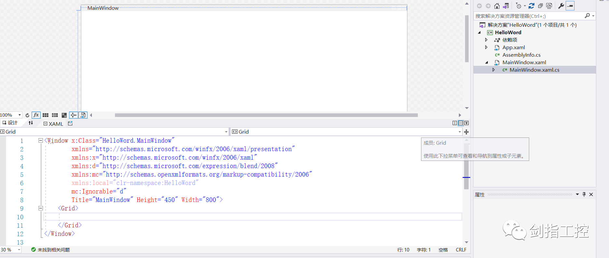Click the designer scroll left arrow

[91, 115]
